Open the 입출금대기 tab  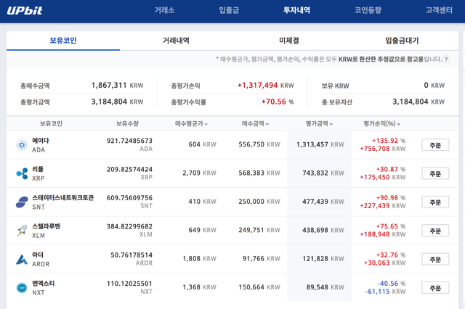coord(402,41)
